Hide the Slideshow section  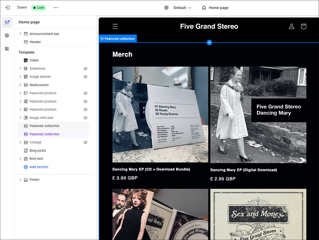pos(86,68)
